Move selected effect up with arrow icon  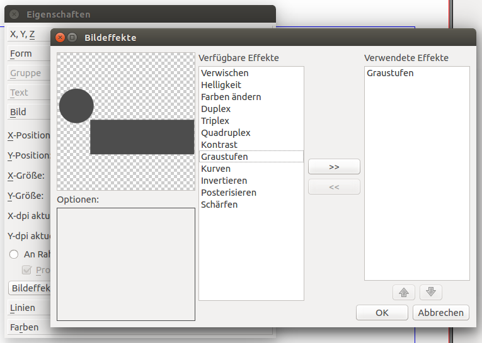point(404,293)
